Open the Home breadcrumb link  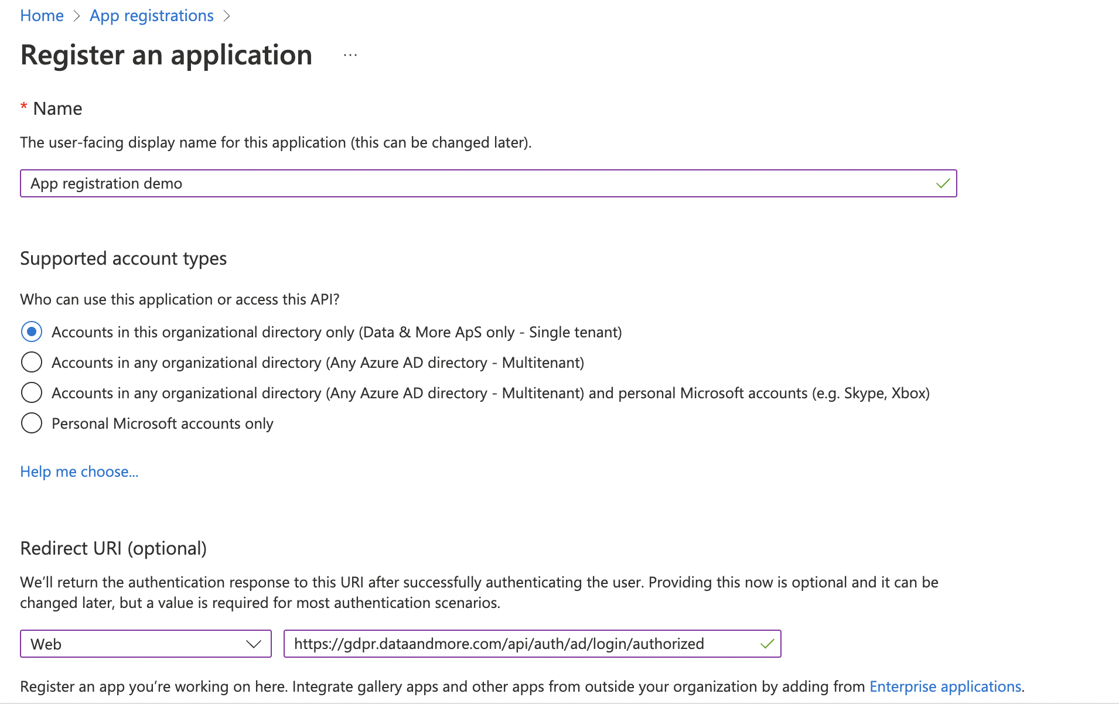(42, 16)
